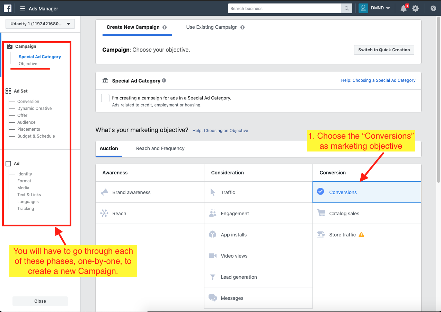Open the hamburger menu beside Ads Manager
Image resolution: width=441 pixels, height=312 pixels.
(x=23, y=9)
